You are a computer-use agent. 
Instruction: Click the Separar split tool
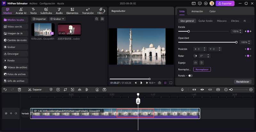[x=35, y=89]
